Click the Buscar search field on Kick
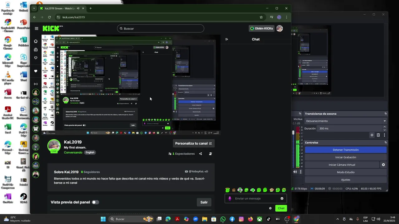 click(x=161, y=28)
